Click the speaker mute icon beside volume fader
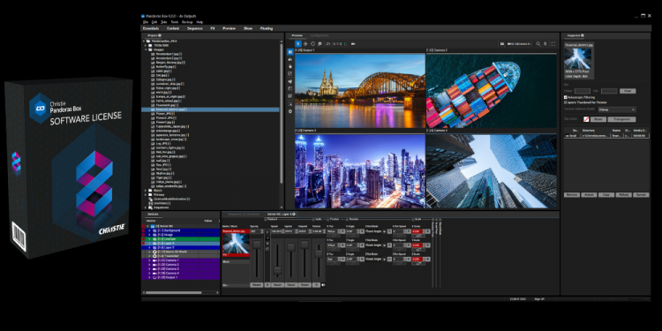Screen dimensions: 662x331 click(x=323, y=285)
